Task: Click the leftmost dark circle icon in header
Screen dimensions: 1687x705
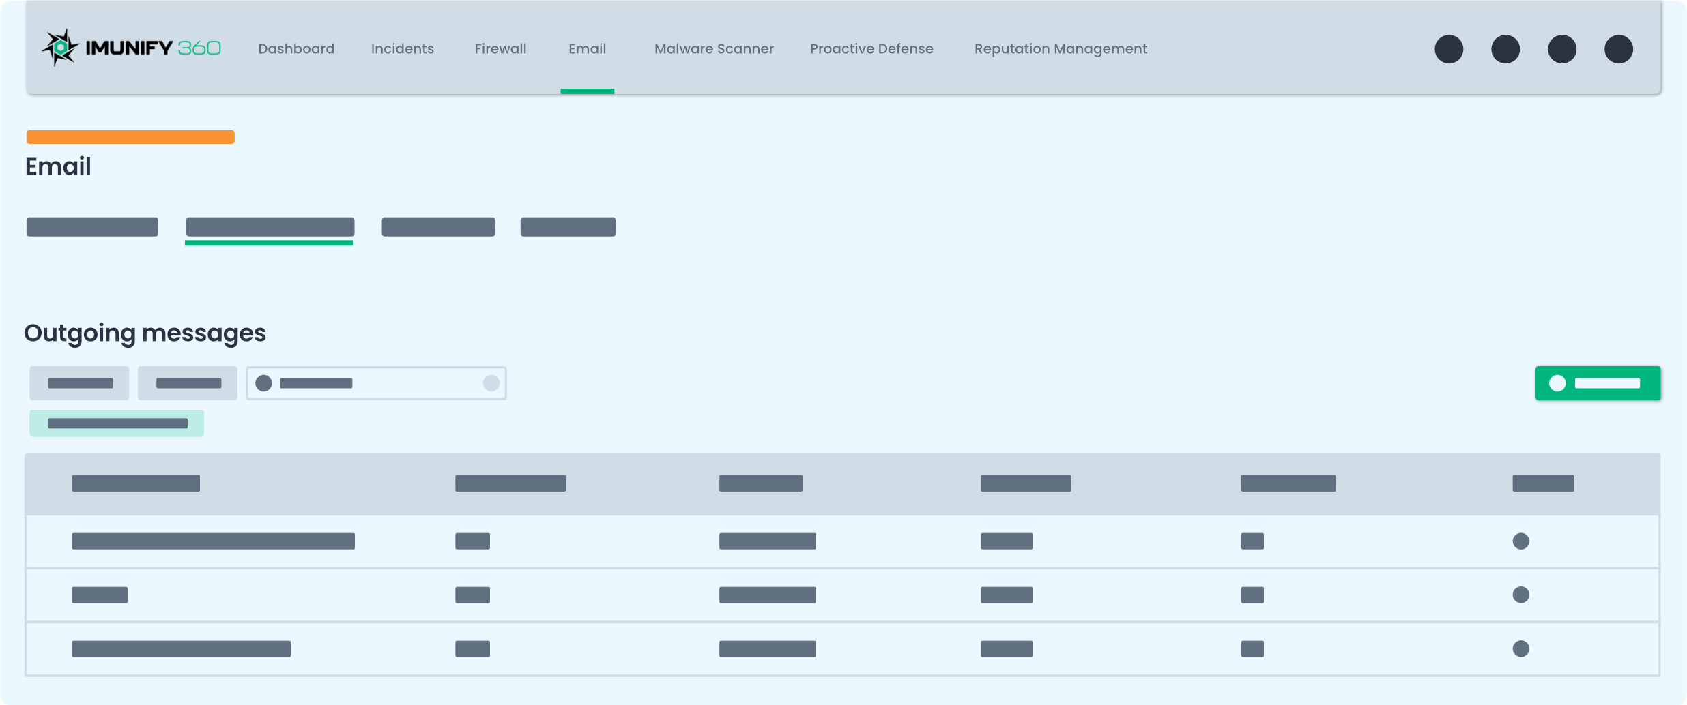Action: tap(1448, 49)
